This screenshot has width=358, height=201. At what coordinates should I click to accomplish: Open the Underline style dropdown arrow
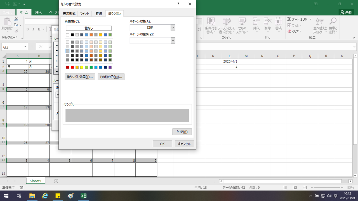[x=43, y=29]
